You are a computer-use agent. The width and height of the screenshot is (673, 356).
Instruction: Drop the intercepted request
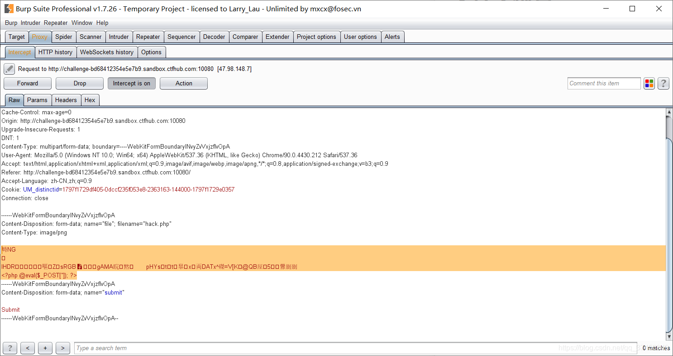point(80,83)
